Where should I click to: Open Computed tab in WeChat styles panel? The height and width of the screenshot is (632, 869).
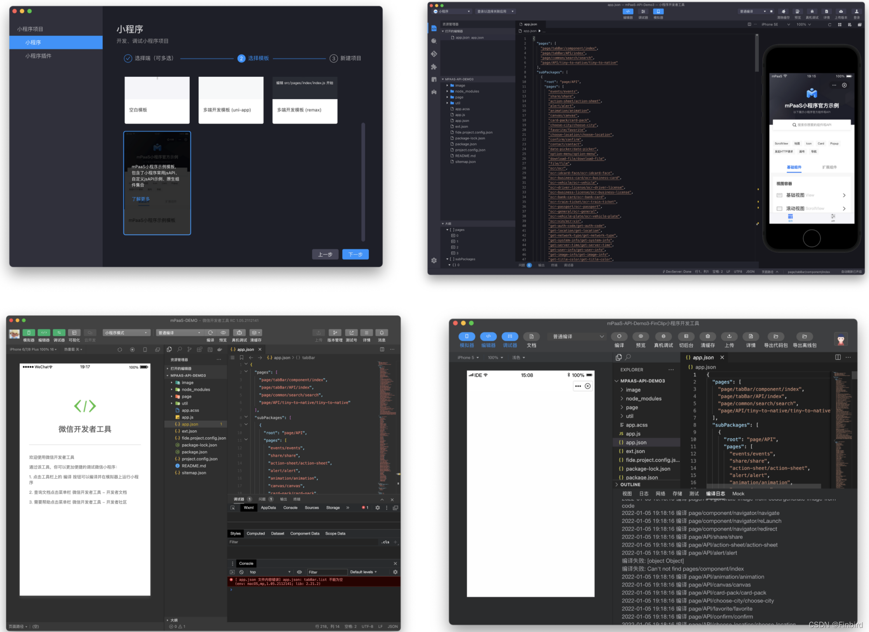(x=256, y=533)
